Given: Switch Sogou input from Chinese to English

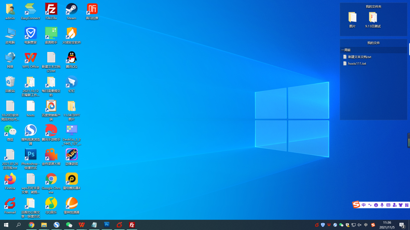Looking at the screenshot, I should pyautogui.click(x=364, y=205).
